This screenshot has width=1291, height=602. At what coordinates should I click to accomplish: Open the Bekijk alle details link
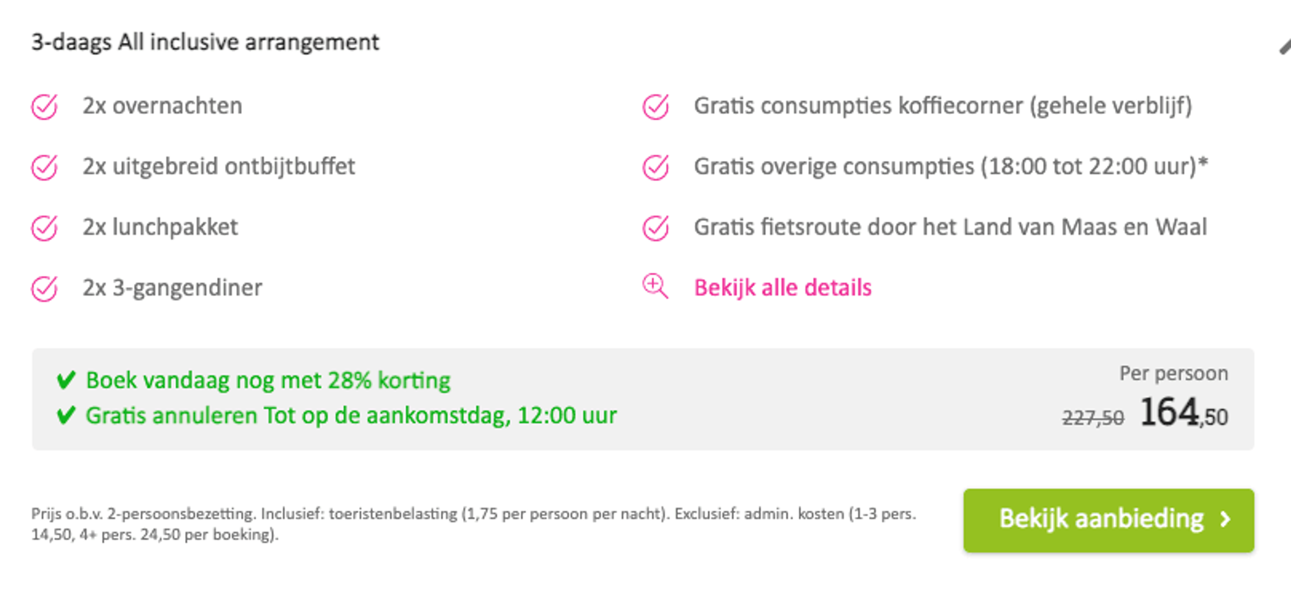coord(782,288)
